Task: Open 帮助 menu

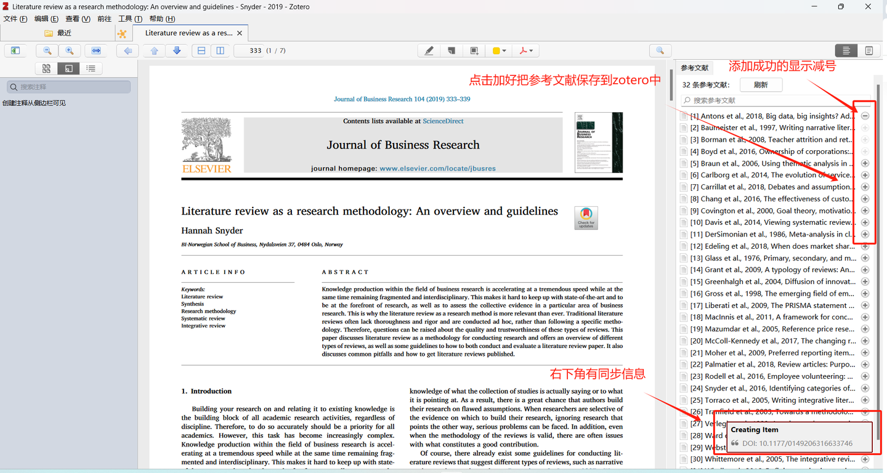Action: tap(163, 19)
